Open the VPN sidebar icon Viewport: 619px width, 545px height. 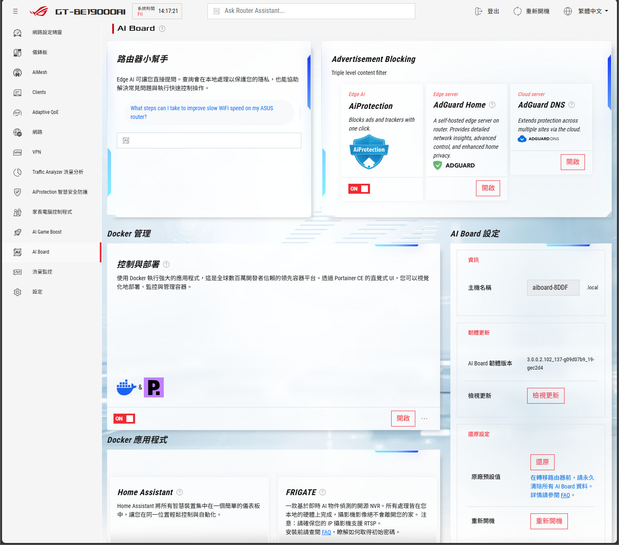pyautogui.click(x=17, y=152)
